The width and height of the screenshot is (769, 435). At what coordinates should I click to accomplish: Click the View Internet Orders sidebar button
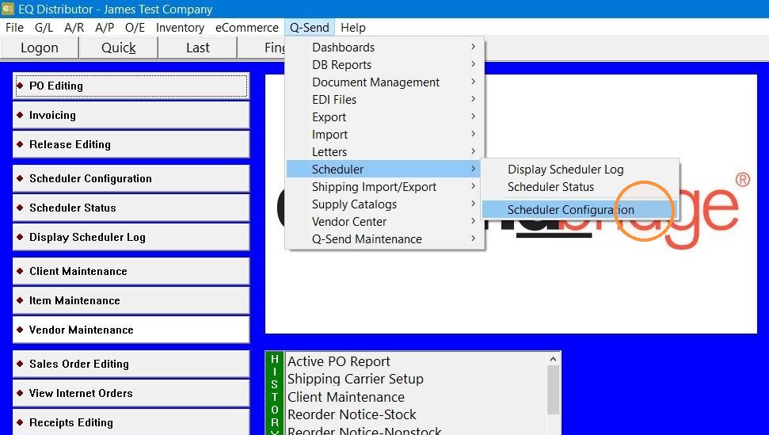pos(131,393)
